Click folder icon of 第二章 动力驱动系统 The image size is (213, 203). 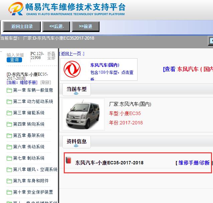(9, 102)
